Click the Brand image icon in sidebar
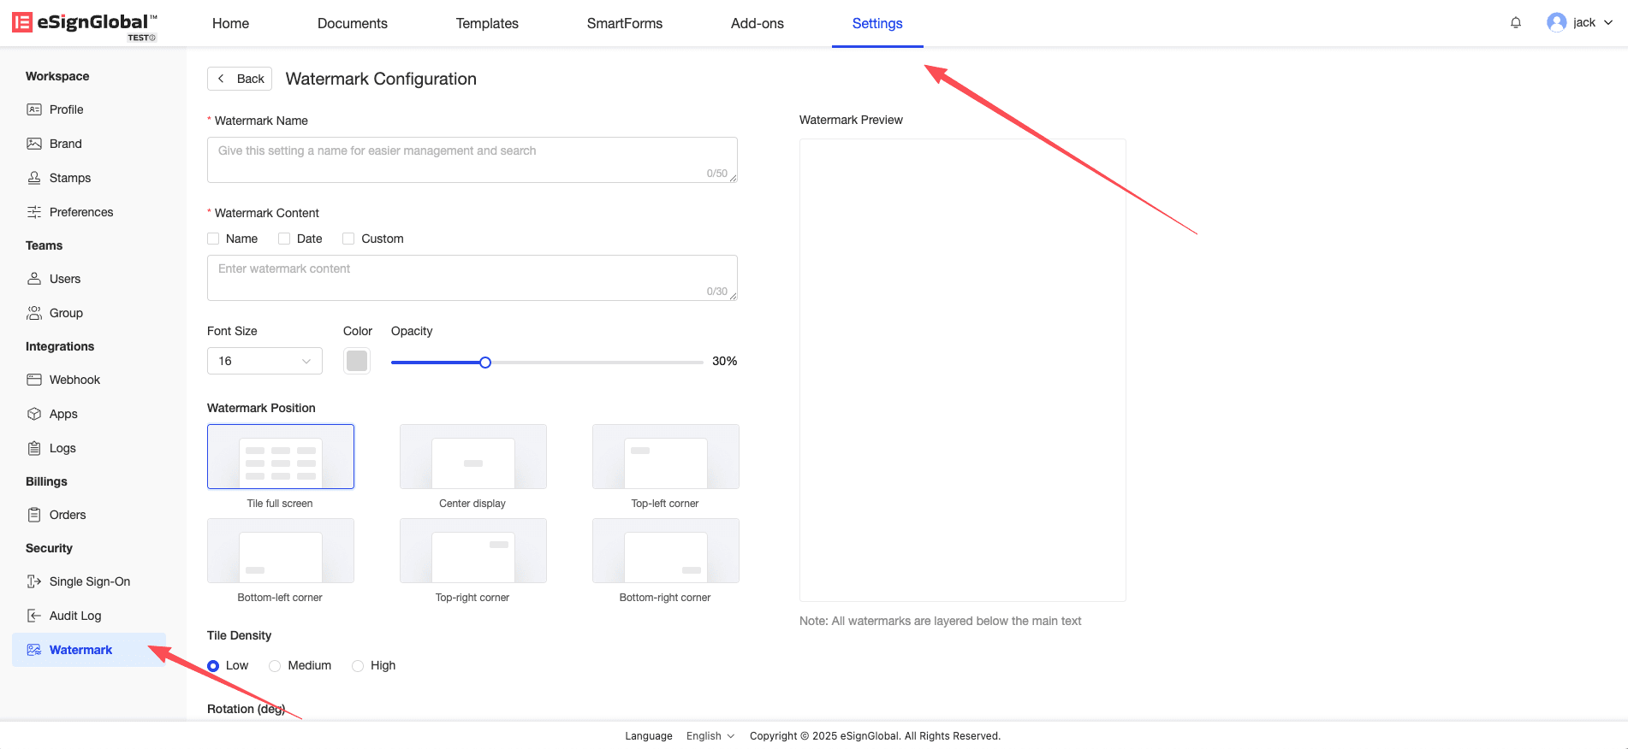This screenshot has height=749, width=1628. [x=34, y=144]
